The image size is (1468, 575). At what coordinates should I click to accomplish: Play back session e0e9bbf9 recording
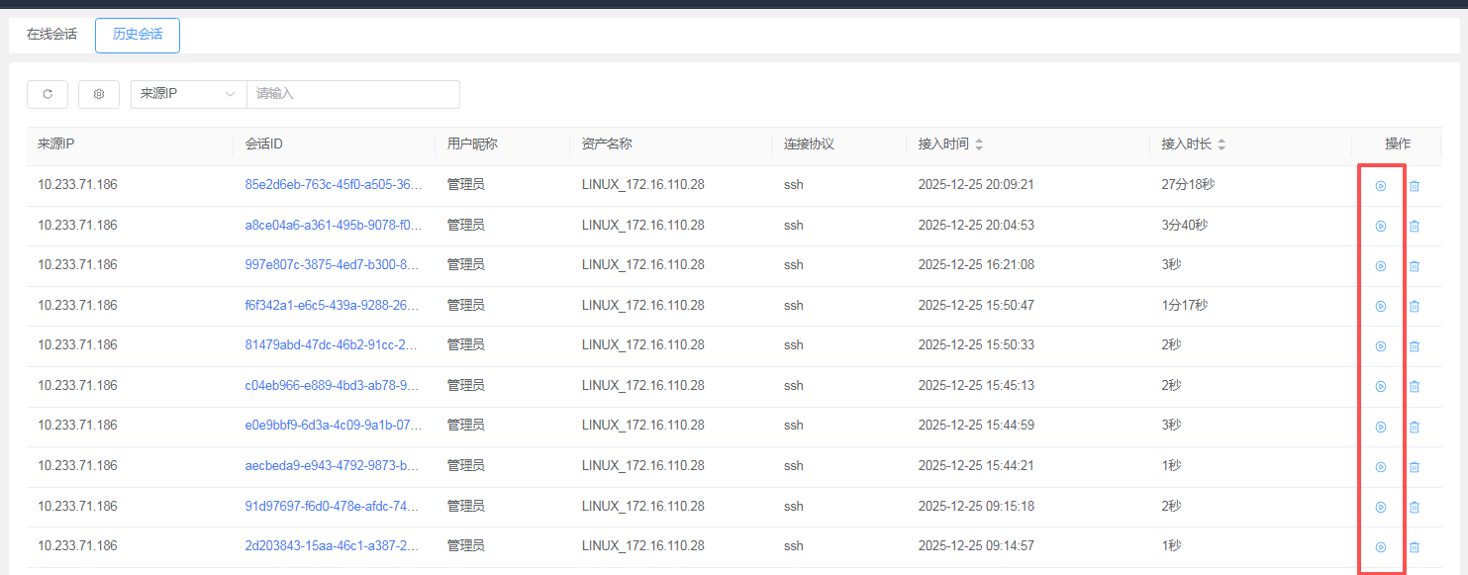pos(1381,427)
